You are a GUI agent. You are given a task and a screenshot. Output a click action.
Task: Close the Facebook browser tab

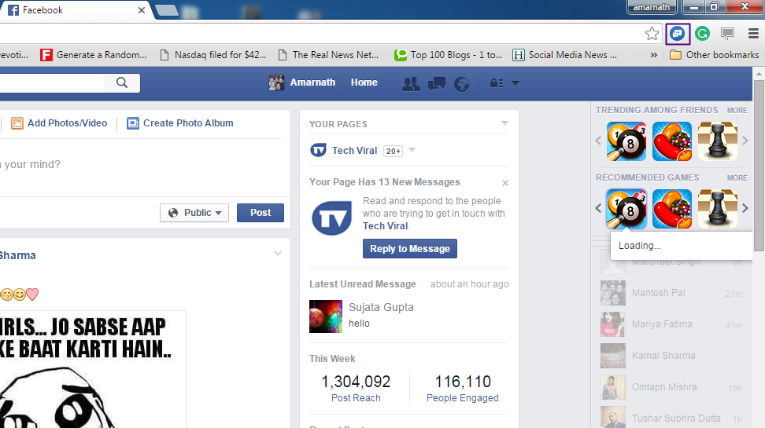(142, 10)
